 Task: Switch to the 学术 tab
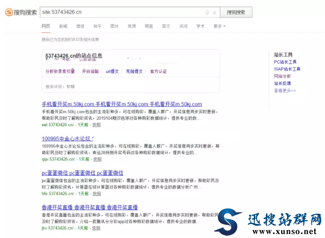[200, 26]
